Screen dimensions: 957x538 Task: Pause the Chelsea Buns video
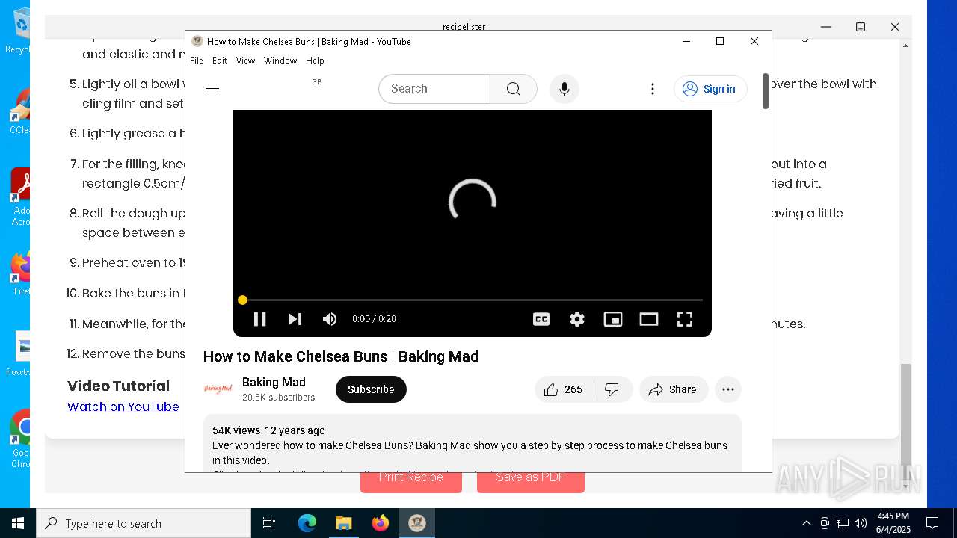(260, 319)
